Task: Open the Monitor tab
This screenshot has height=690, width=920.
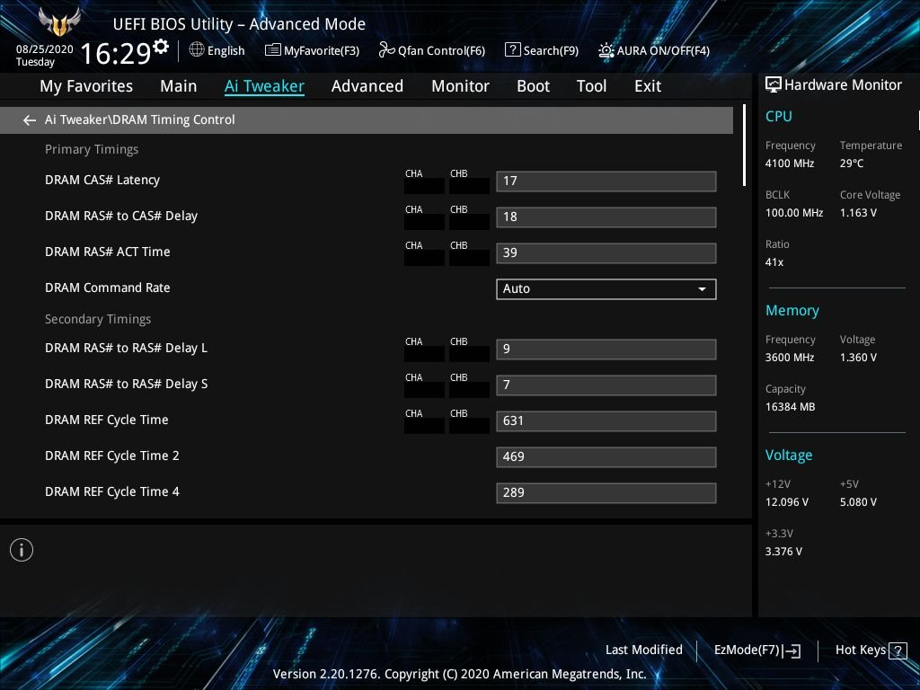Action: [461, 86]
